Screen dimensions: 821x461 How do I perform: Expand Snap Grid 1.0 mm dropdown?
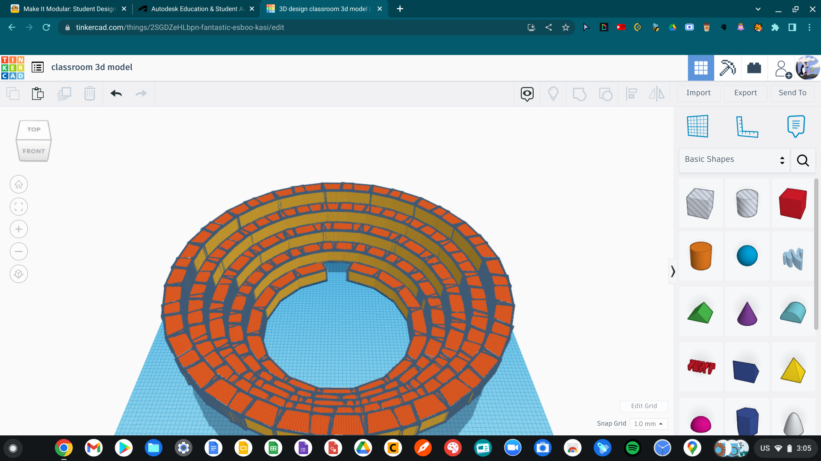pos(648,424)
